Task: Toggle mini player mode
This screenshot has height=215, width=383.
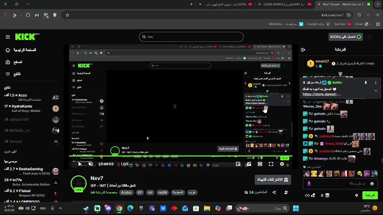Action: point(238,164)
